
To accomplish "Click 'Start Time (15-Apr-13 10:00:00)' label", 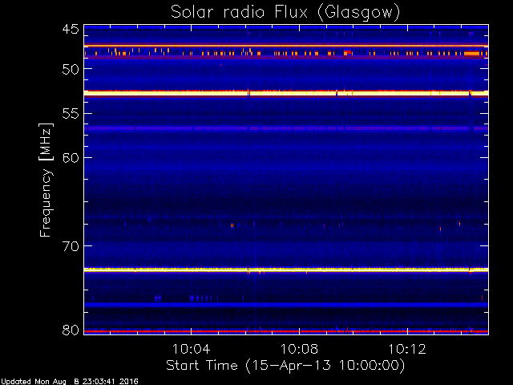I will point(285,366).
